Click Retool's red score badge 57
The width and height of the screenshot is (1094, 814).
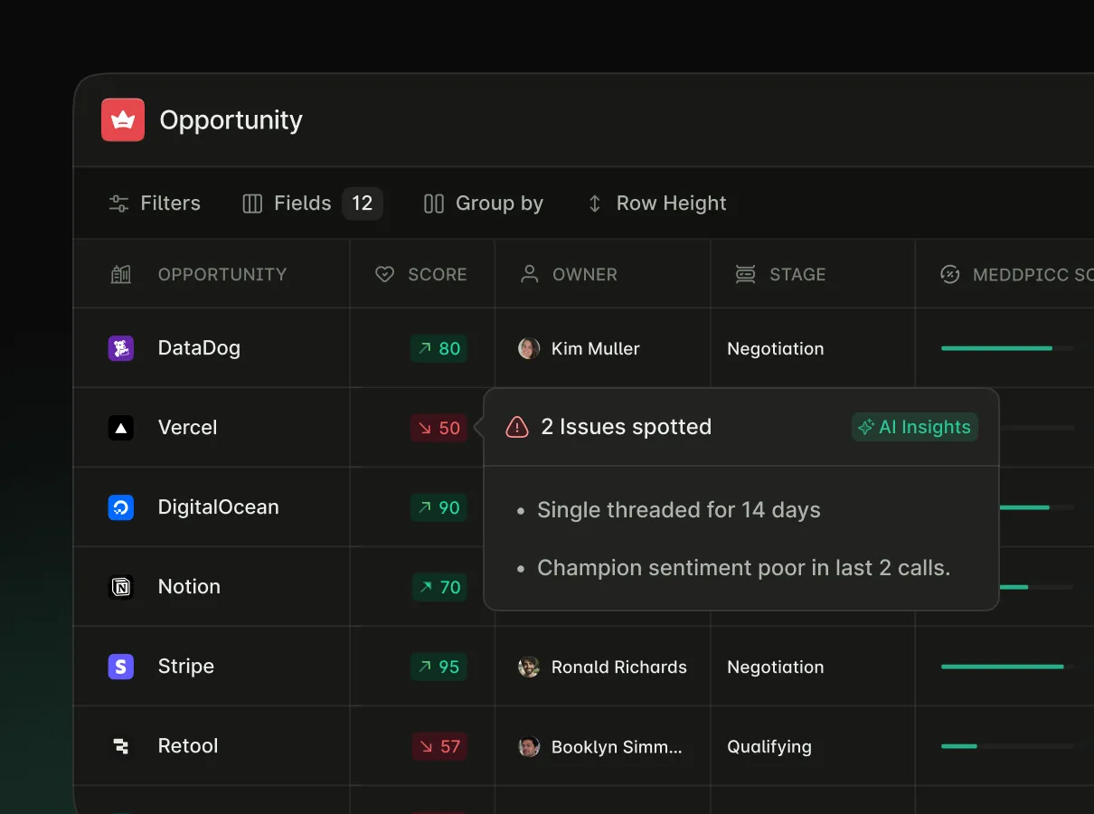(439, 746)
